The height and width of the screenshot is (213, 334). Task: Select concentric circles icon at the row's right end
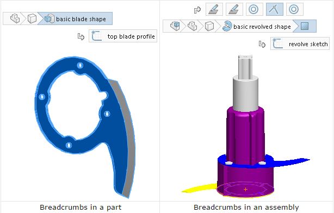295,9
